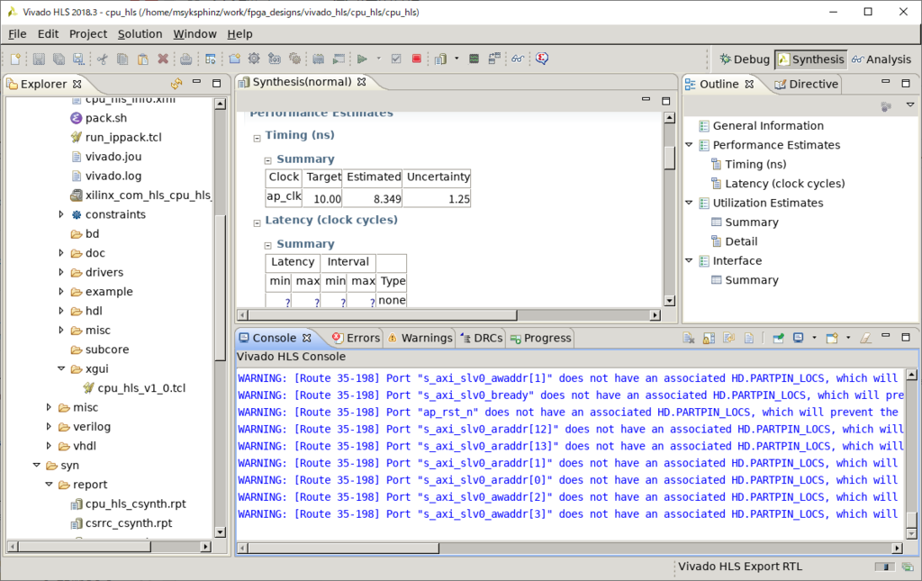Open the Solution menu
The image size is (922, 581).
(140, 34)
